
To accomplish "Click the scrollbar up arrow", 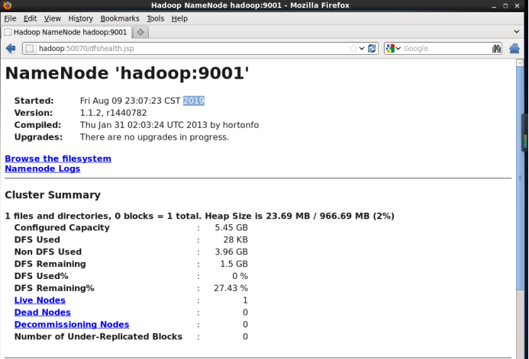I will [520, 63].
